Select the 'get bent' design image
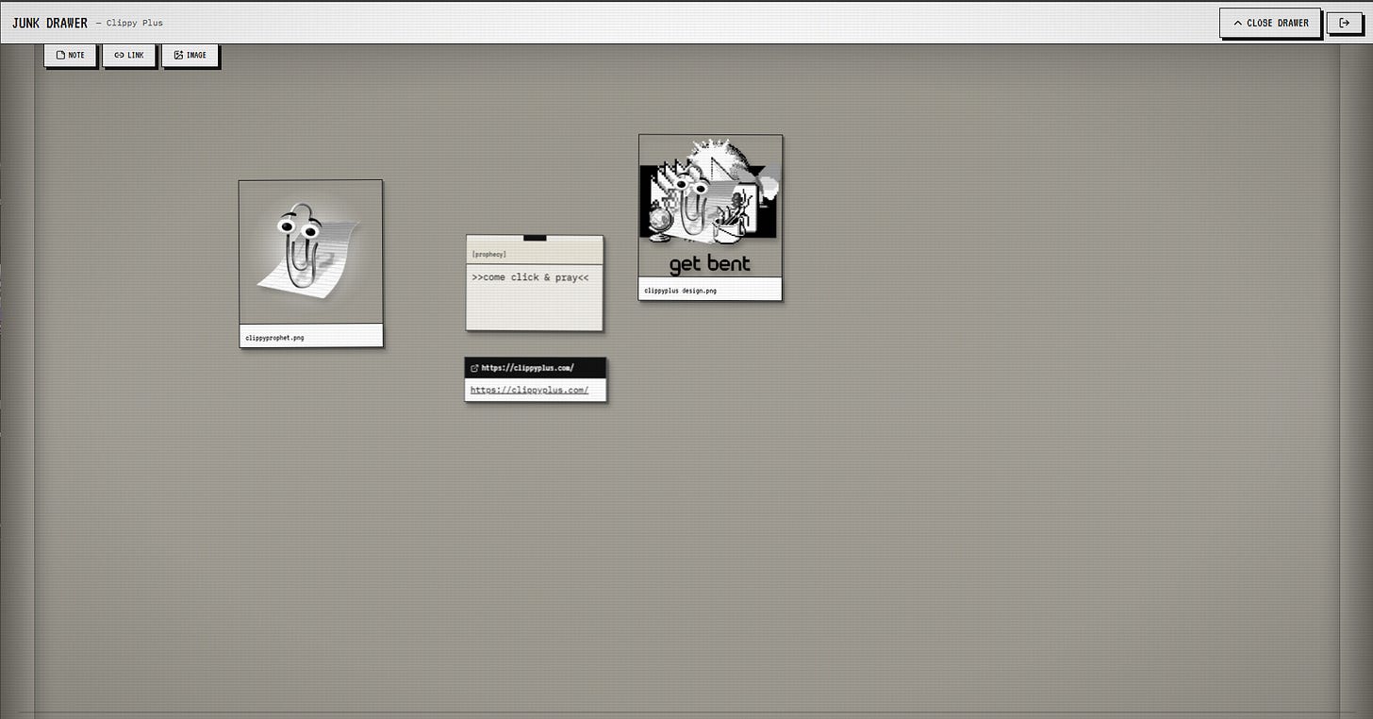 coord(710,206)
